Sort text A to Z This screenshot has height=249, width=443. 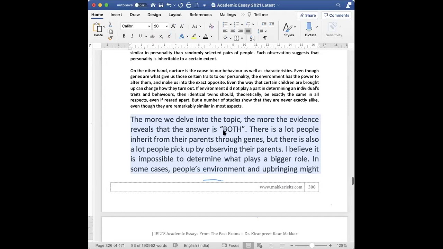click(x=252, y=38)
